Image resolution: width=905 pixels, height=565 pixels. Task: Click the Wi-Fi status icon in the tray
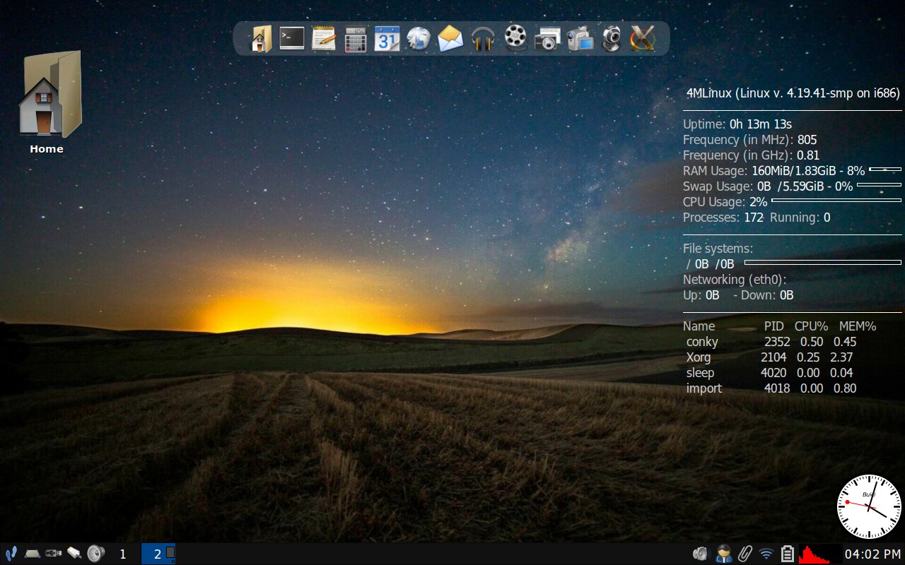pos(766,554)
